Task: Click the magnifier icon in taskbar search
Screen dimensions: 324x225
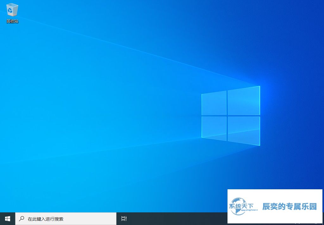Action: (22, 219)
